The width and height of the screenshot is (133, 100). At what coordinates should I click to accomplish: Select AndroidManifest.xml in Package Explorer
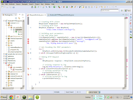click(16, 47)
